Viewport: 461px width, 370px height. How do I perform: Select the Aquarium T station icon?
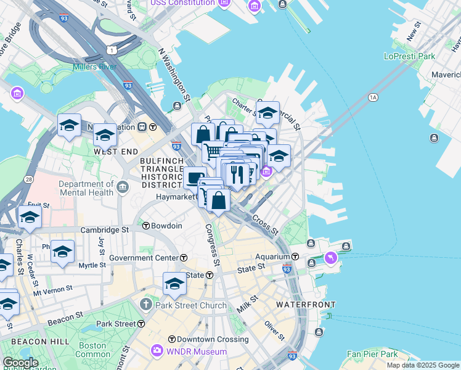coord(295,257)
